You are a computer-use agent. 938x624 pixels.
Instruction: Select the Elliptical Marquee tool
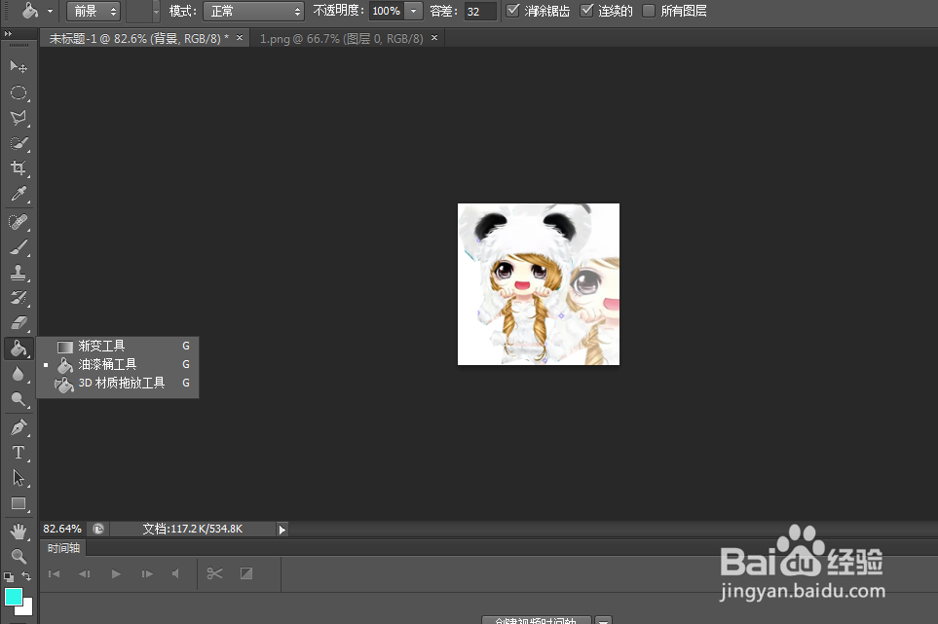[x=19, y=92]
